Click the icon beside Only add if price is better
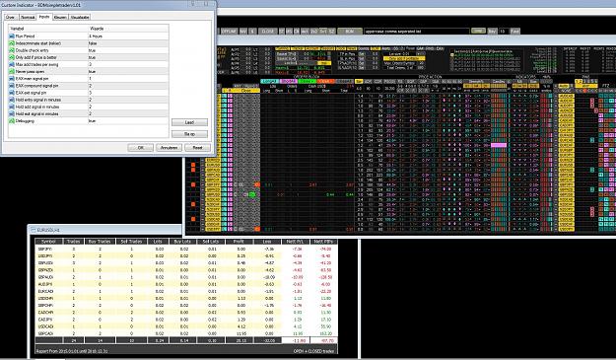 pyautogui.click(x=12, y=57)
